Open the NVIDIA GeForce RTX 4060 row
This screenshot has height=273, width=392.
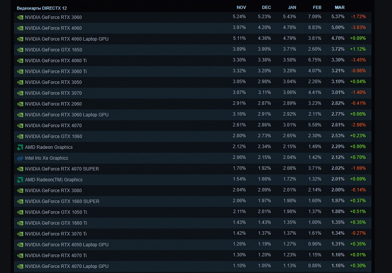(x=53, y=28)
